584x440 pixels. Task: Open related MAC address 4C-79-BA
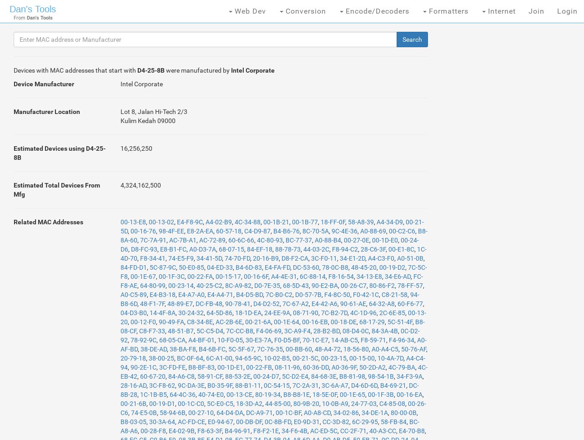[402, 367]
